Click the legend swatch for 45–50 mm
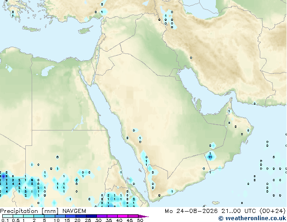 tap(133, 216)
